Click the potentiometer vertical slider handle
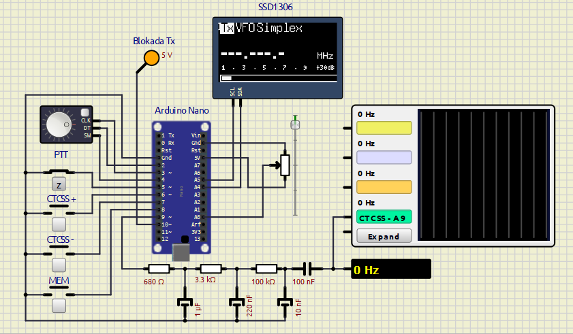The width and height of the screenshot is (573, 334). tap(295, 124)
